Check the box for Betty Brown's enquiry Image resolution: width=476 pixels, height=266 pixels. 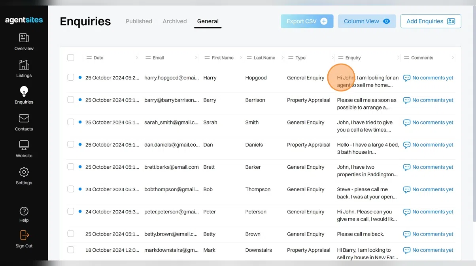[x=71, y=234]
